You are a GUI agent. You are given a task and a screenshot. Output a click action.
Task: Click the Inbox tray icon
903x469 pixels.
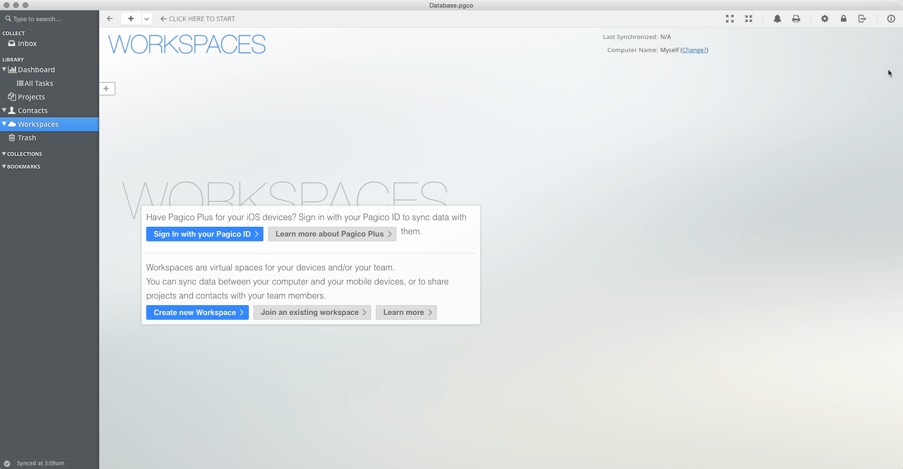12,44
